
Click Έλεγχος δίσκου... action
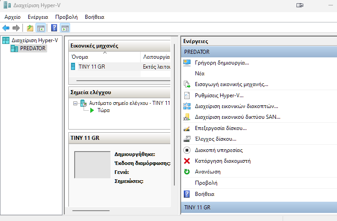216,139
